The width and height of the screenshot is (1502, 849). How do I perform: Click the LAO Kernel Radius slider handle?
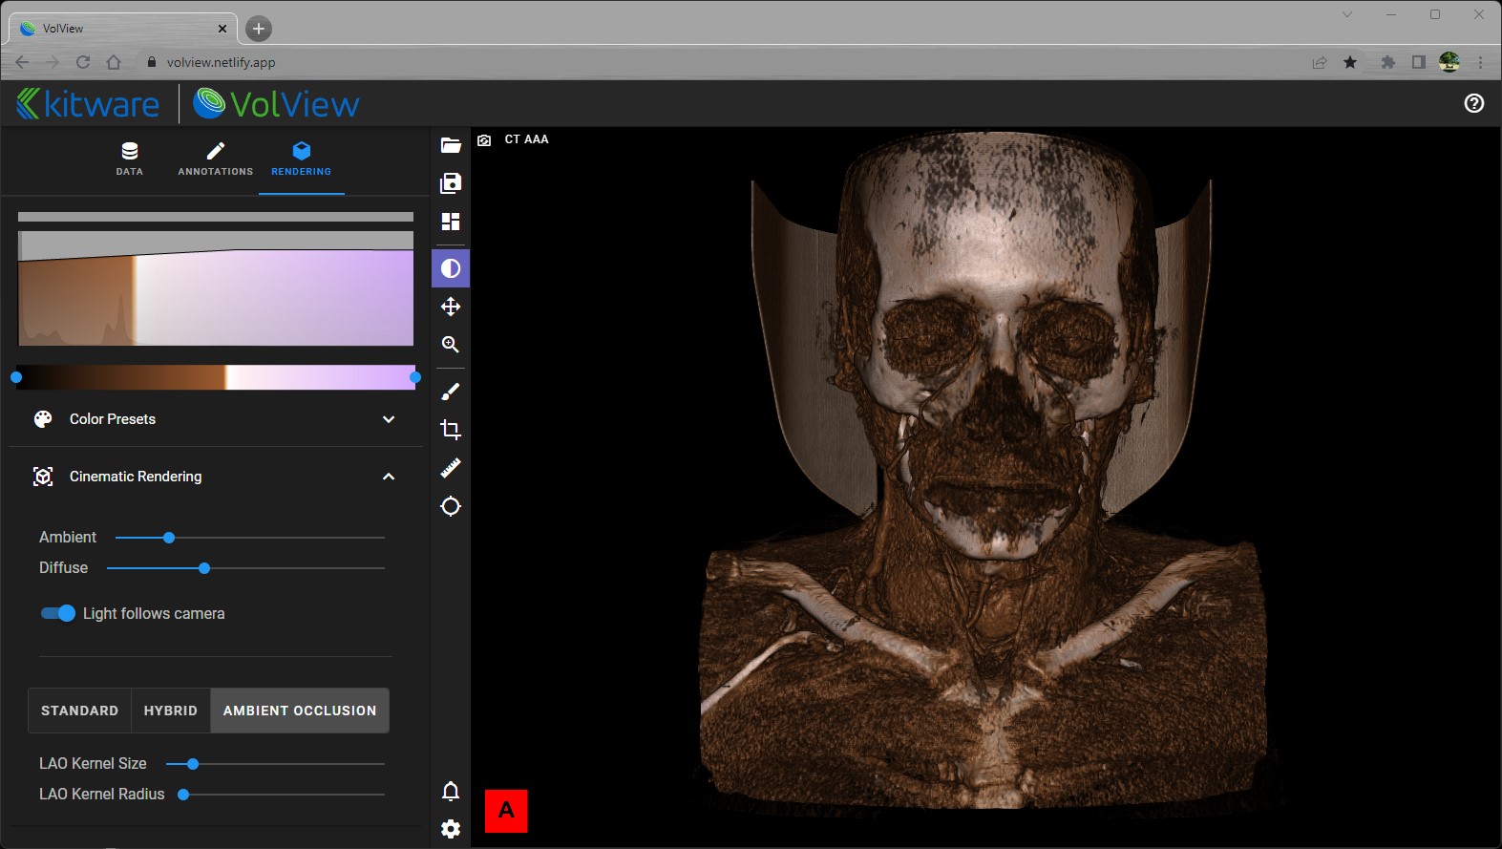(x=183, y=795)
